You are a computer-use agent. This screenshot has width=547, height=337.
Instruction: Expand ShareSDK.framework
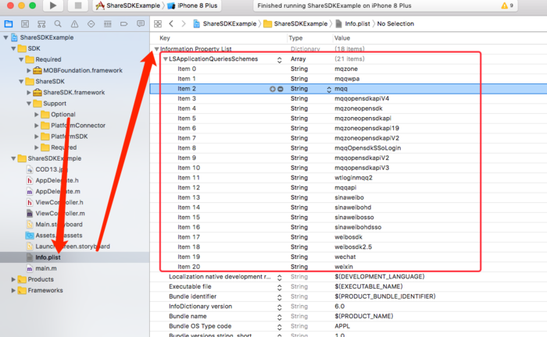coord(29,92)
